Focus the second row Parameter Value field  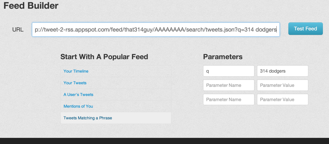pyautogui.click(x=282, y=85)
